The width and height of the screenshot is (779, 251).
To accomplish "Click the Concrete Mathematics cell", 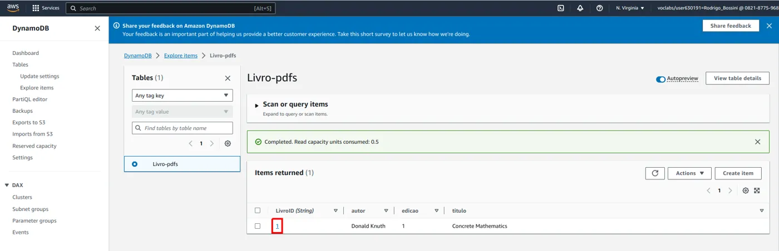I will [480, 226].
